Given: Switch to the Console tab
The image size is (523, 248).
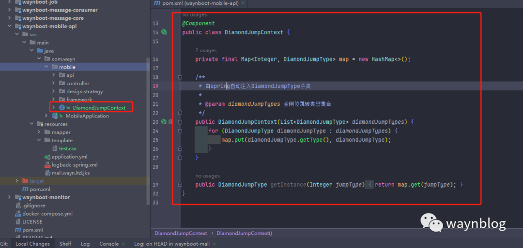Looking at the screenshot, I should [x=109, y=244].
